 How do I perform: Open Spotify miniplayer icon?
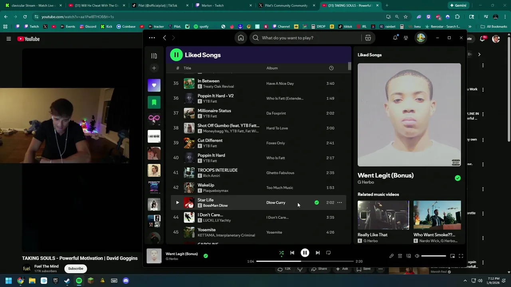[x=452, y=256]
